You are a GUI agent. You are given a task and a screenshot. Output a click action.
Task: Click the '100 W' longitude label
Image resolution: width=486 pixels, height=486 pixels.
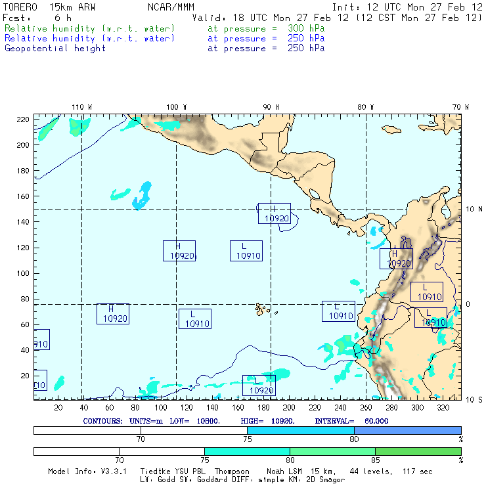point(177,107)
